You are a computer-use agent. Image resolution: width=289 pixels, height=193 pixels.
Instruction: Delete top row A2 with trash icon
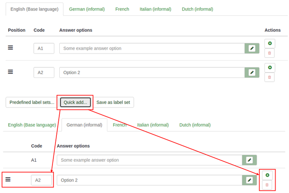tap(269, 77)
